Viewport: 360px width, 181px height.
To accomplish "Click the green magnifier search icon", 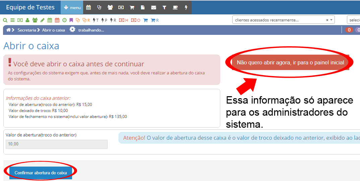I will (5, 20).
